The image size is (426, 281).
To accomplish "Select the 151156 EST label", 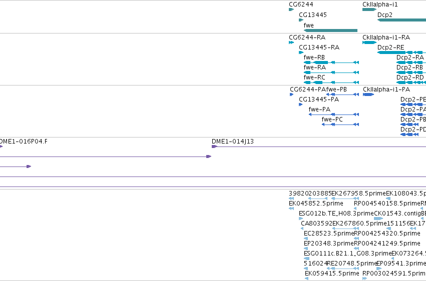I will [x=398, y=224].
